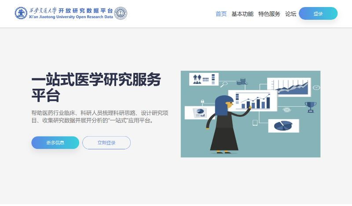This screenshot has width=352, height=206.
Task: Click the area chart card in illustration
Action: [289, 87]
